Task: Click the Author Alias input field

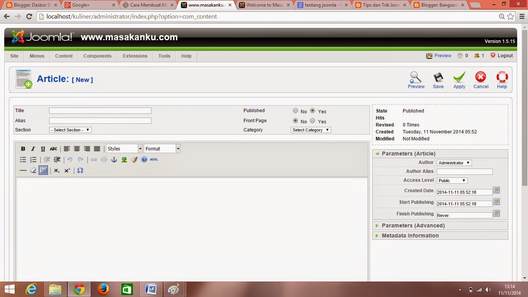Action: (465, 172)
